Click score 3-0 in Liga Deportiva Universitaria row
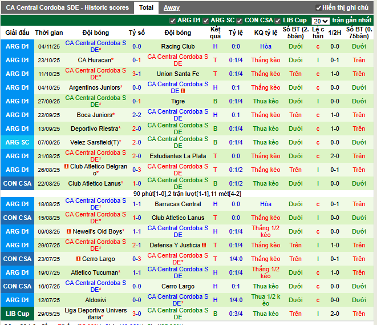 pos(136,314)
